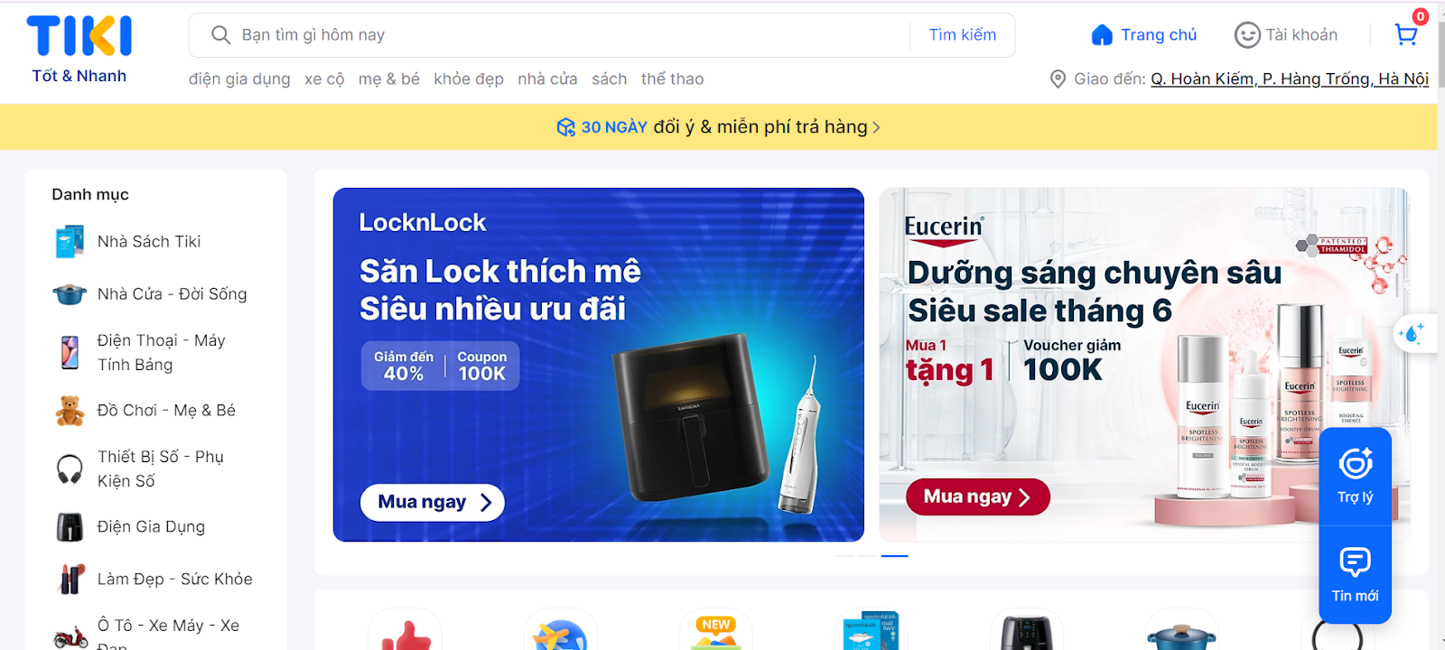Viewport: 1445px width, 650px height.
Task: Select the active blue carousel indicator
Action: (894, 556)
